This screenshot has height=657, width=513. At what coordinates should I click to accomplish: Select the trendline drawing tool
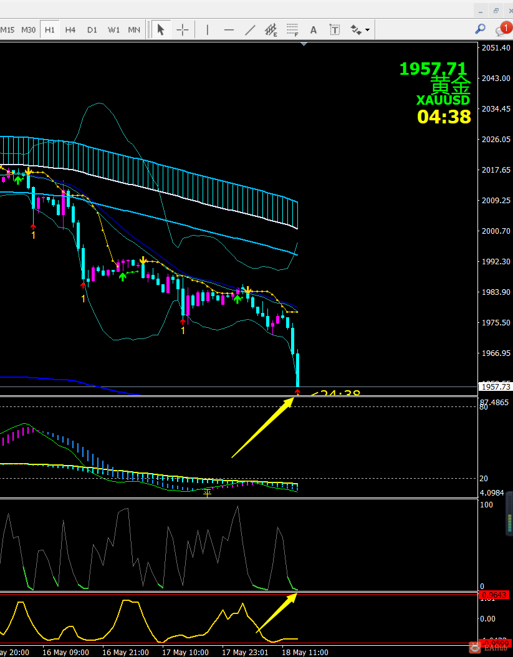tap(250, 30)
